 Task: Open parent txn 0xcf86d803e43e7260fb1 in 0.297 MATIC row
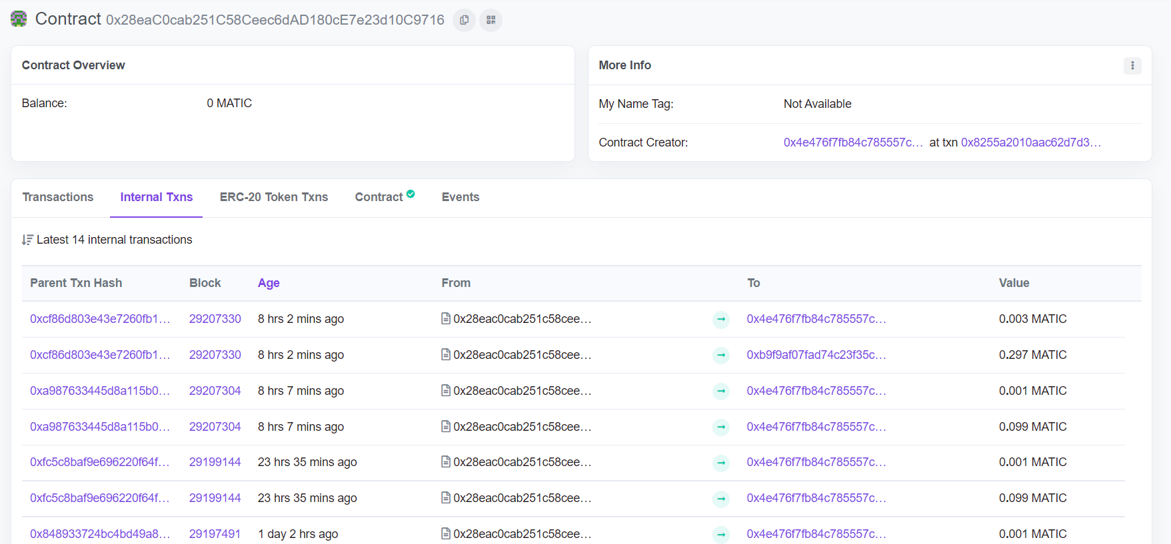tap(100, 355)
